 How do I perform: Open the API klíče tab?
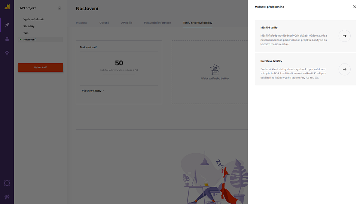[126, 23]
